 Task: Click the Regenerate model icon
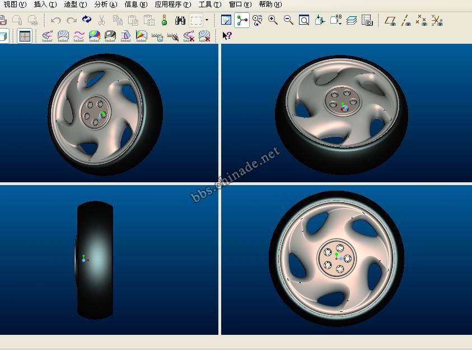[x=86, y=20]
